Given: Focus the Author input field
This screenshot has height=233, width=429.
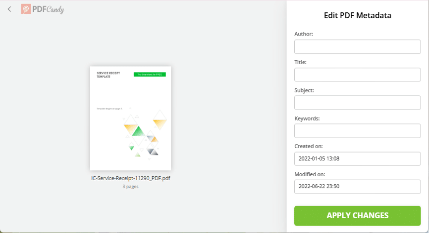Looking at the screenshot, I should tap(357, 46).
